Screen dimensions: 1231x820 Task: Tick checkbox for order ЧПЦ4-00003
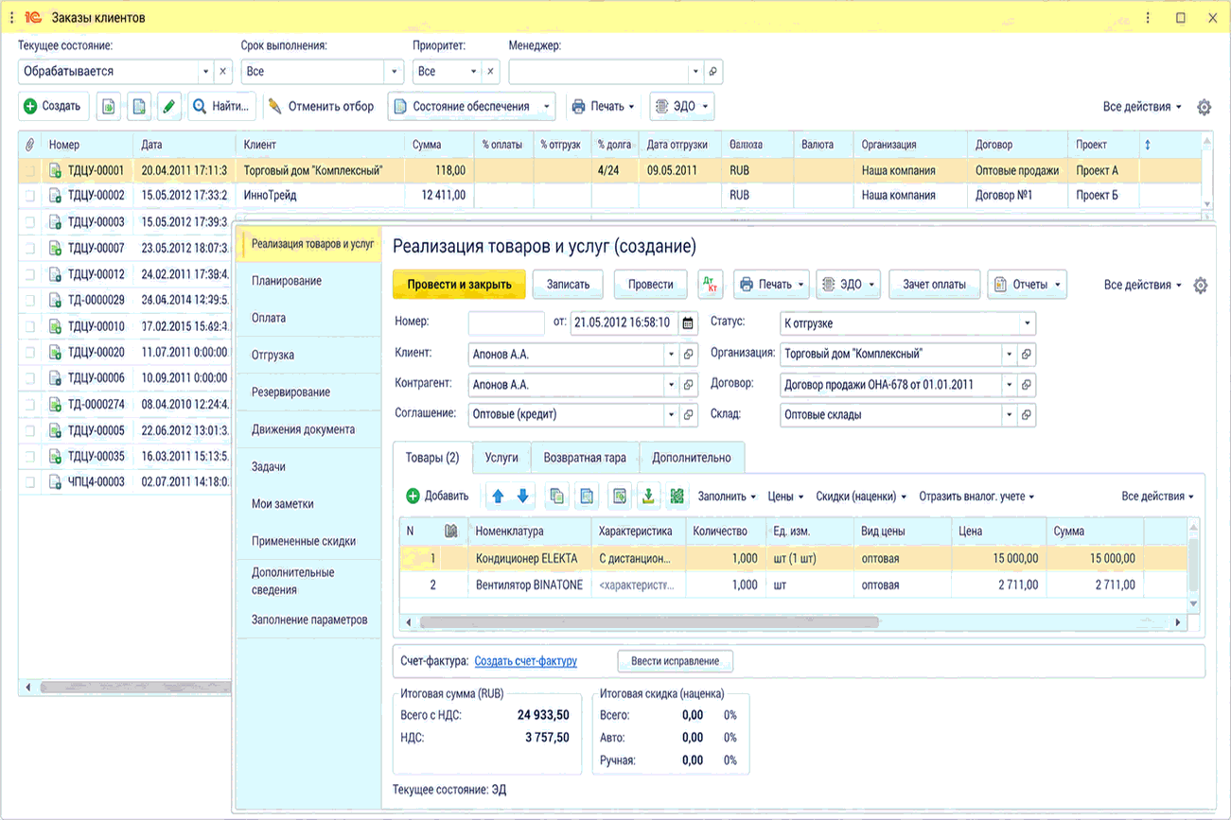click(30, 481)
